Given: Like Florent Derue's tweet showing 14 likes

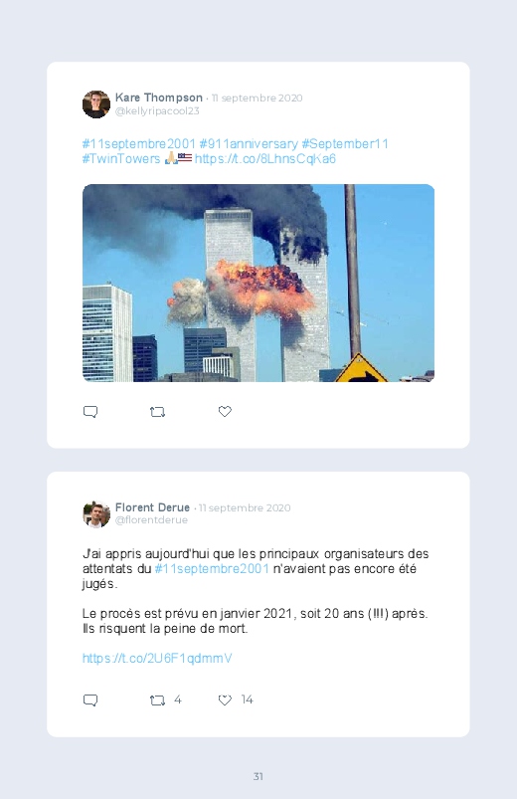Looking at the screenshot, I should click(x=225, y=699).
